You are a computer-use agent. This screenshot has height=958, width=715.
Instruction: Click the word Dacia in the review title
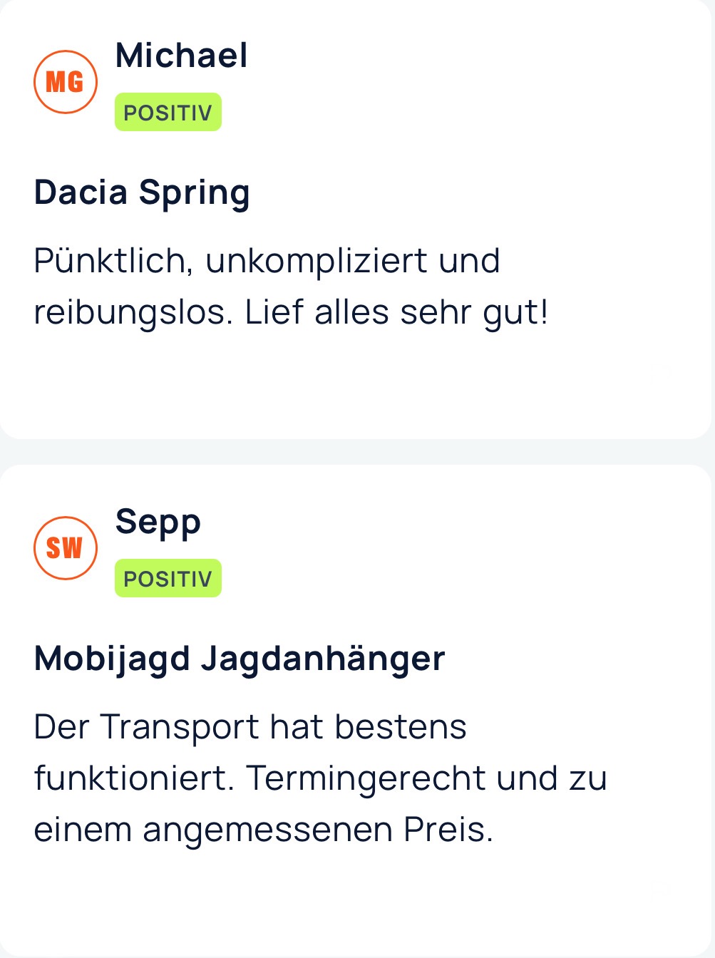[81, 192]
